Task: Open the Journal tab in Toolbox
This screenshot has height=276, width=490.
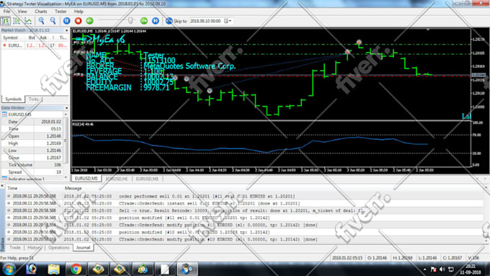Action: (x=83, y=248)
